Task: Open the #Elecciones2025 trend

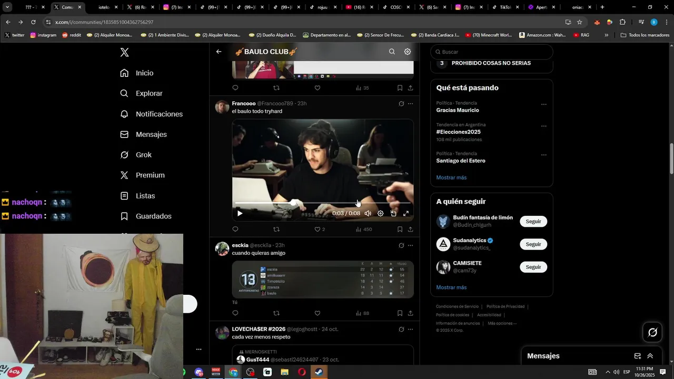Action: (x=459, y=132)
